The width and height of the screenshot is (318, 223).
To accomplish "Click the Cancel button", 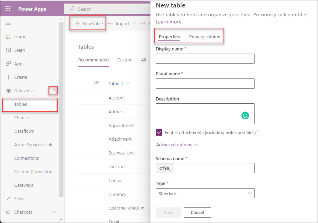I will coord(198,212).
